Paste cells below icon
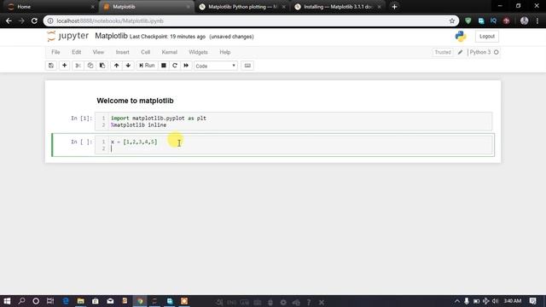This screenshot has width=546, height=307. point(102,66)
